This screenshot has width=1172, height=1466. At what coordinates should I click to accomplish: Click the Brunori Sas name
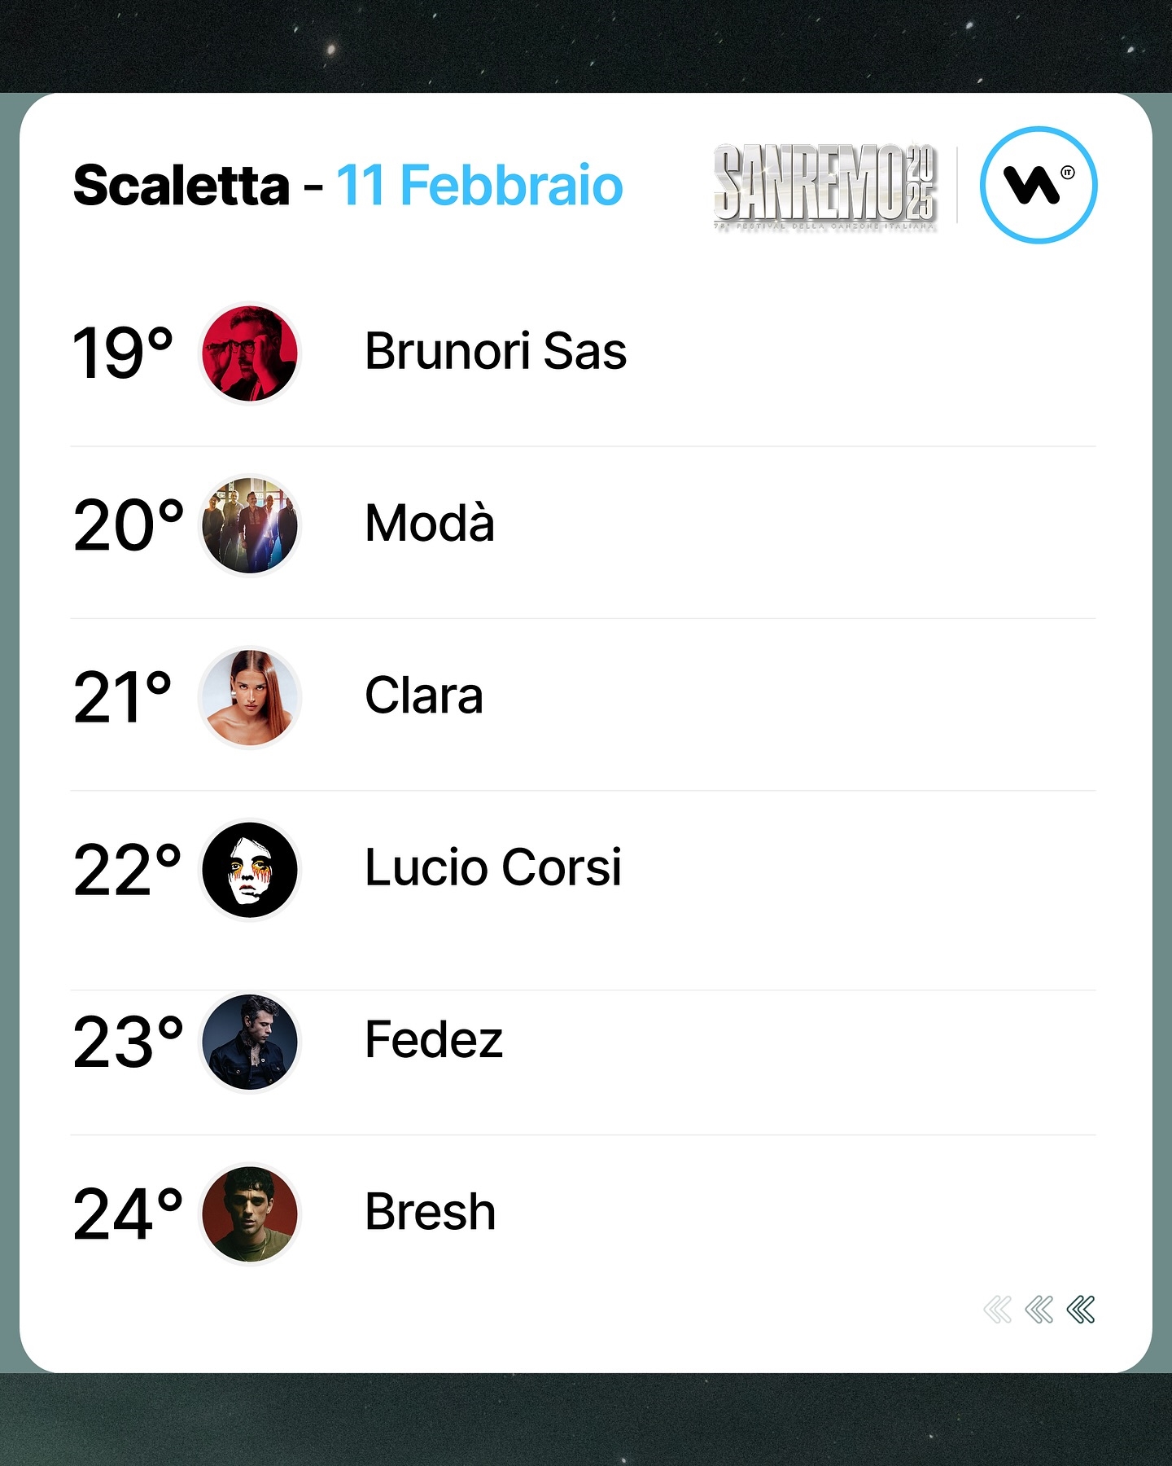coord(496,351)
